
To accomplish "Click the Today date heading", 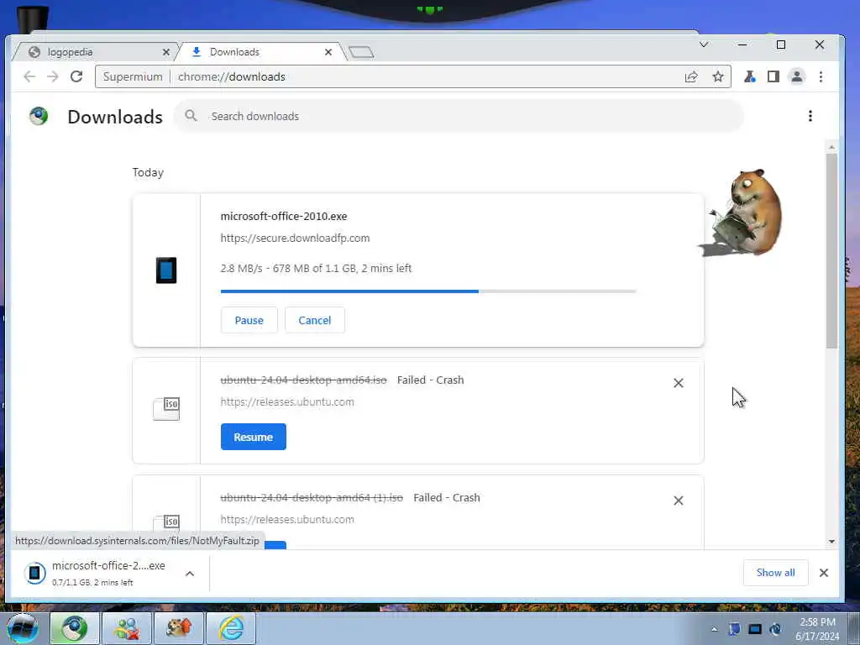I will [148, 172].
